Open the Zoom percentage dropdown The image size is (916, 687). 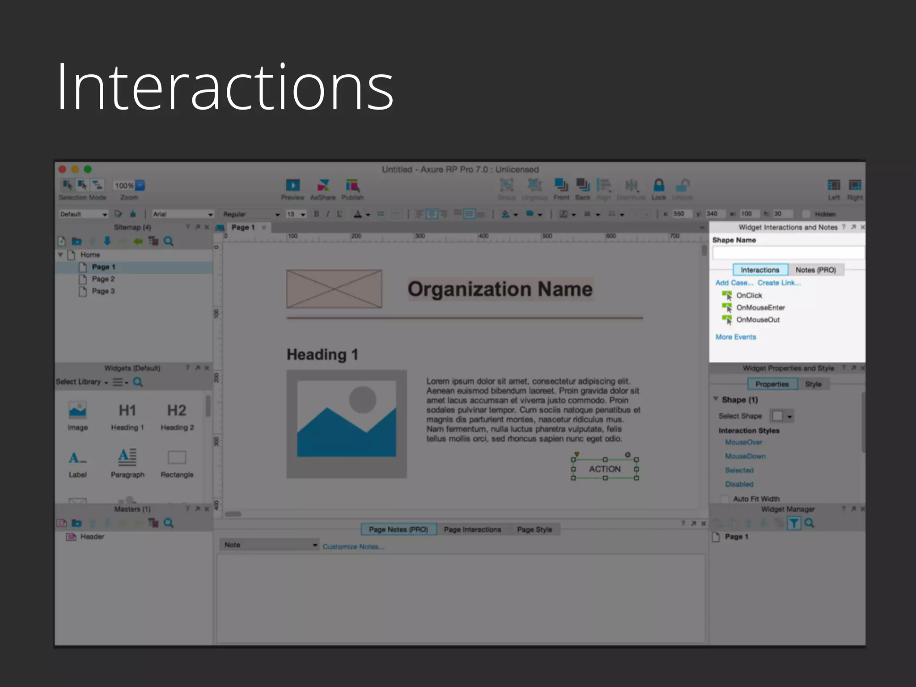tap(140, 186)
